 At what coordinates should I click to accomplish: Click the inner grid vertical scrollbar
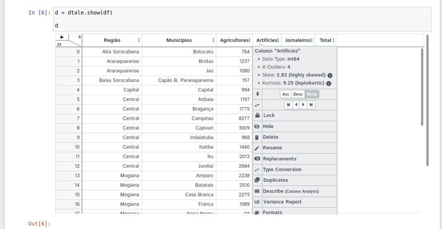click(422, 87)
